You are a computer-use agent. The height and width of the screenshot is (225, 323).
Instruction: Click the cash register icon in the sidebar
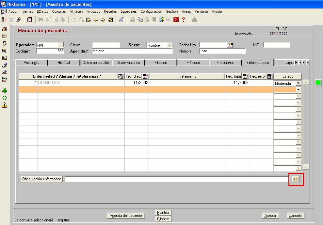5,29
